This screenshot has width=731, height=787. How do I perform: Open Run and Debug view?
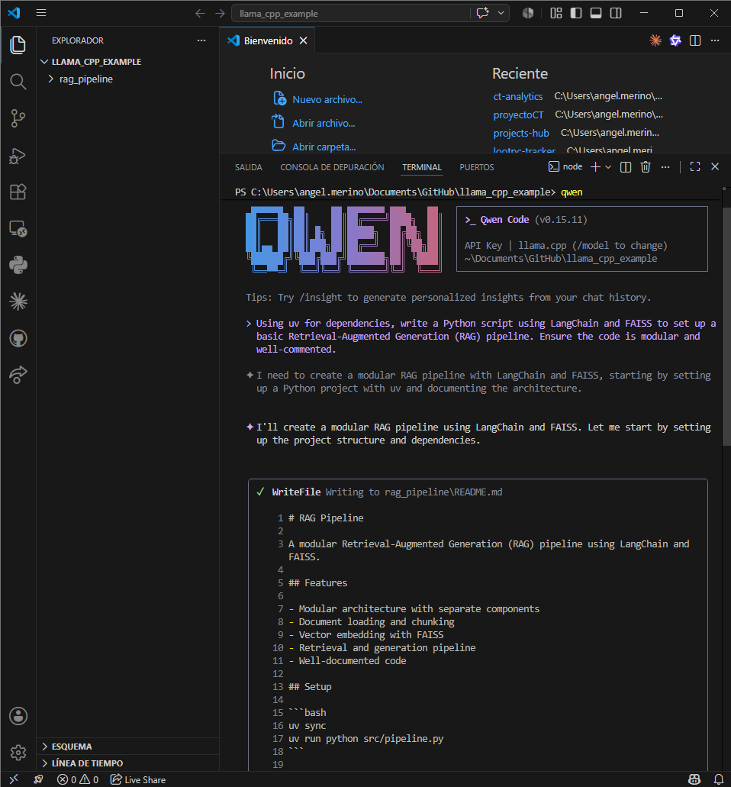[x=18, y=156]
